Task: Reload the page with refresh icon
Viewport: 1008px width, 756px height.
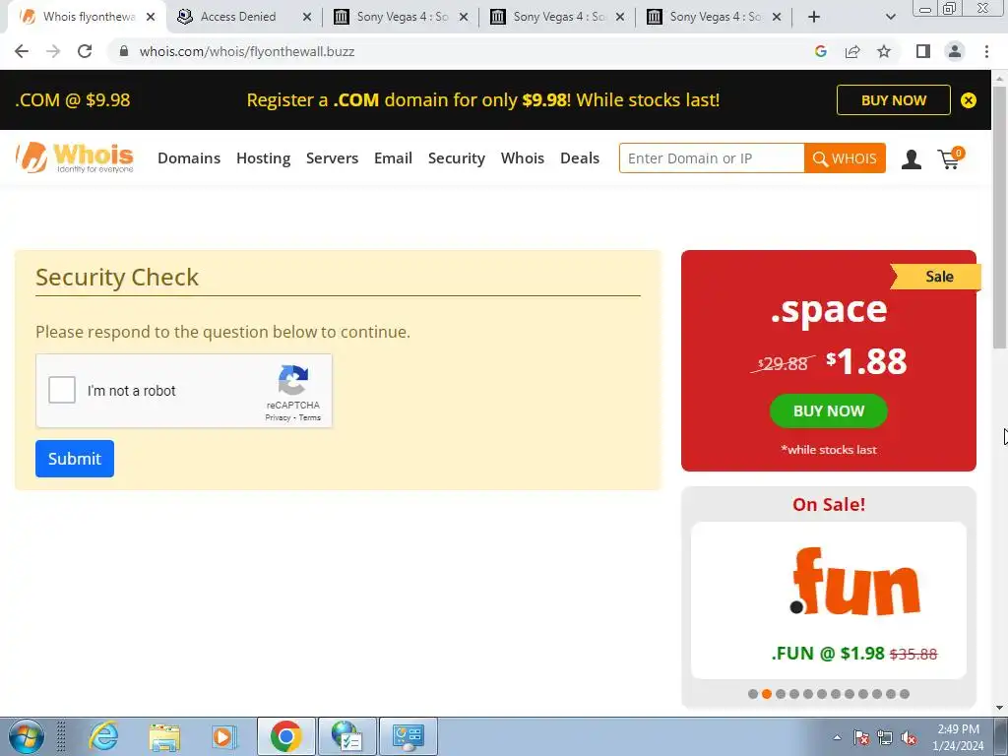Action: 85,51
